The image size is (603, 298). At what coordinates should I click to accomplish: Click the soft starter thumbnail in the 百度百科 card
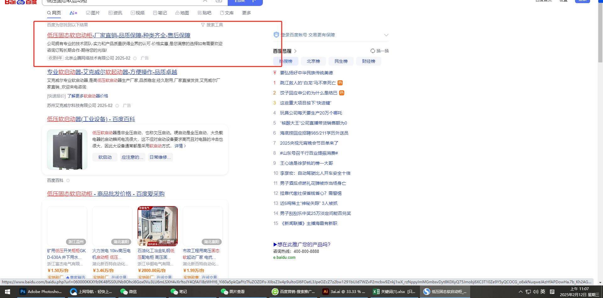[x=67, y=150]
